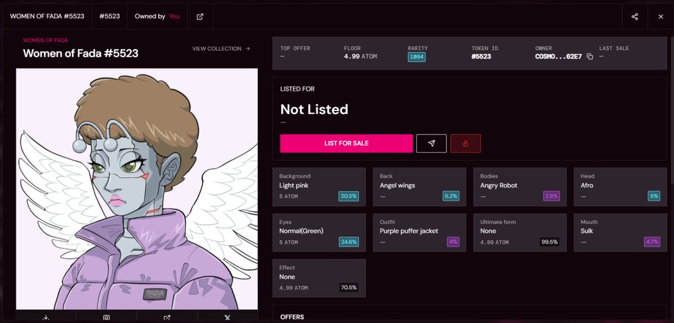Click the 20.5% badge on Background
Image resolution: width=674 pixels, height=323 pixels.
coord(348,196)
